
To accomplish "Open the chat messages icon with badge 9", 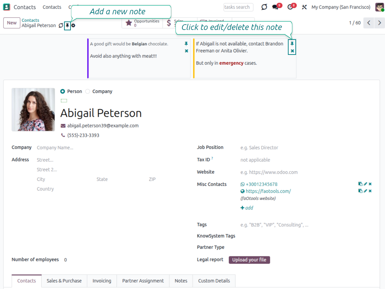I will point(275,7).
